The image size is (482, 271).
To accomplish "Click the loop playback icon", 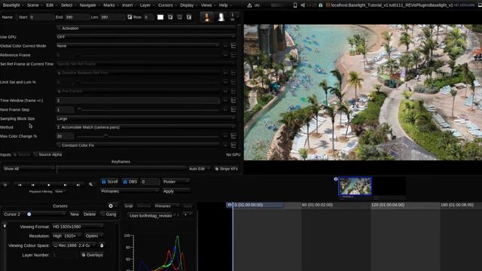I will pyautogui.click(x=5, y=184).
